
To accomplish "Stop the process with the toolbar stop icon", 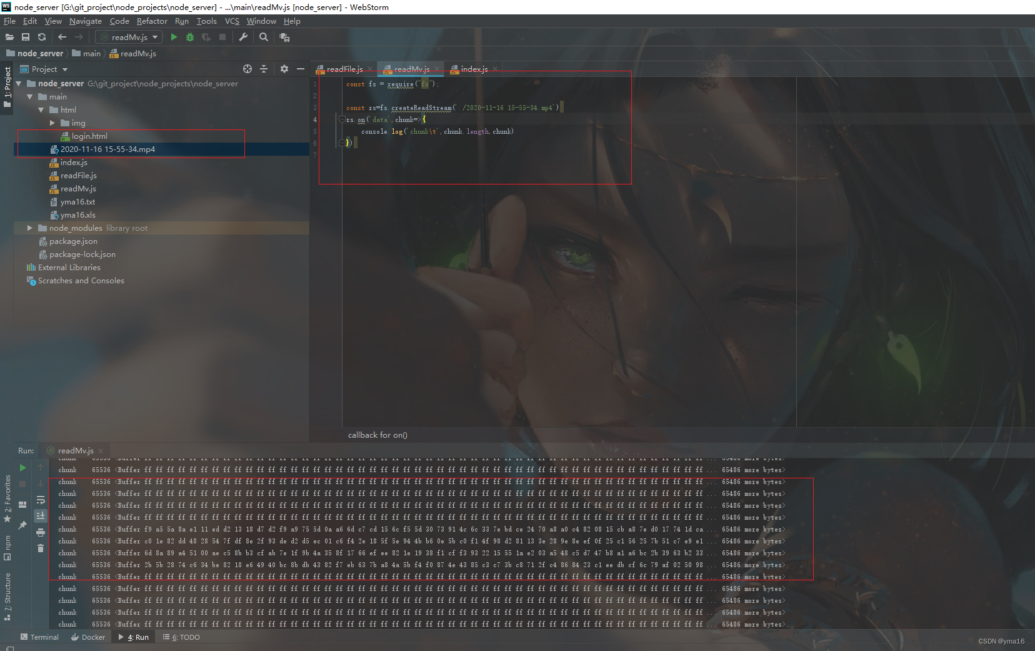I will (x=222, y=38).
